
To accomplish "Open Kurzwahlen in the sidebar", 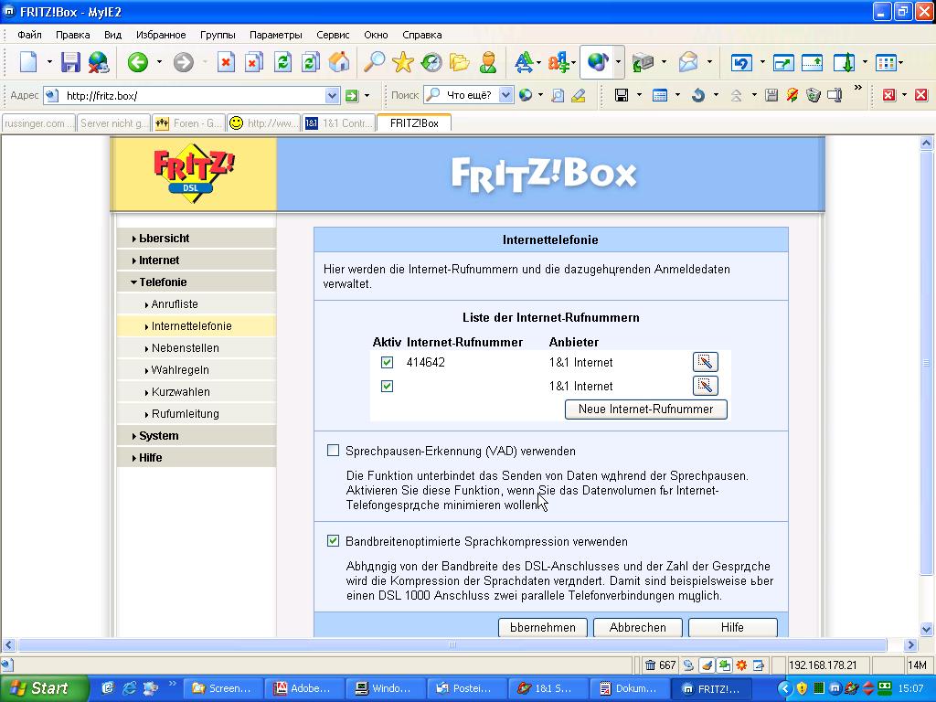I will click(197, 391).
